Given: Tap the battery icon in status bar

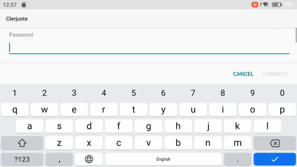Looking at the screenshot, I should coord(277,5).
